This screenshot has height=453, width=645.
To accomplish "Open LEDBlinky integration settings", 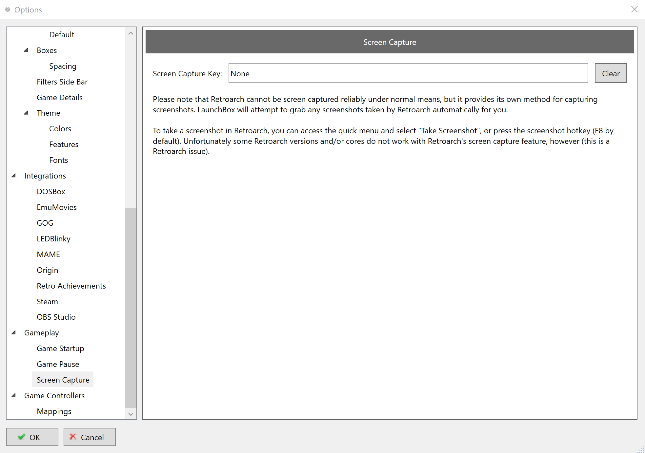I will (x=53, y=239).
